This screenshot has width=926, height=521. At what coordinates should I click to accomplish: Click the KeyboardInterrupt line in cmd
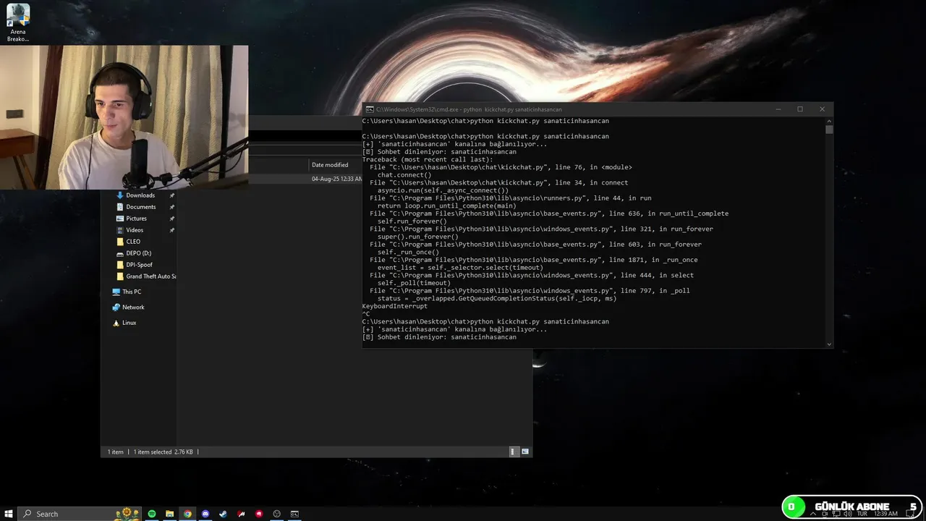coord(395,306)
